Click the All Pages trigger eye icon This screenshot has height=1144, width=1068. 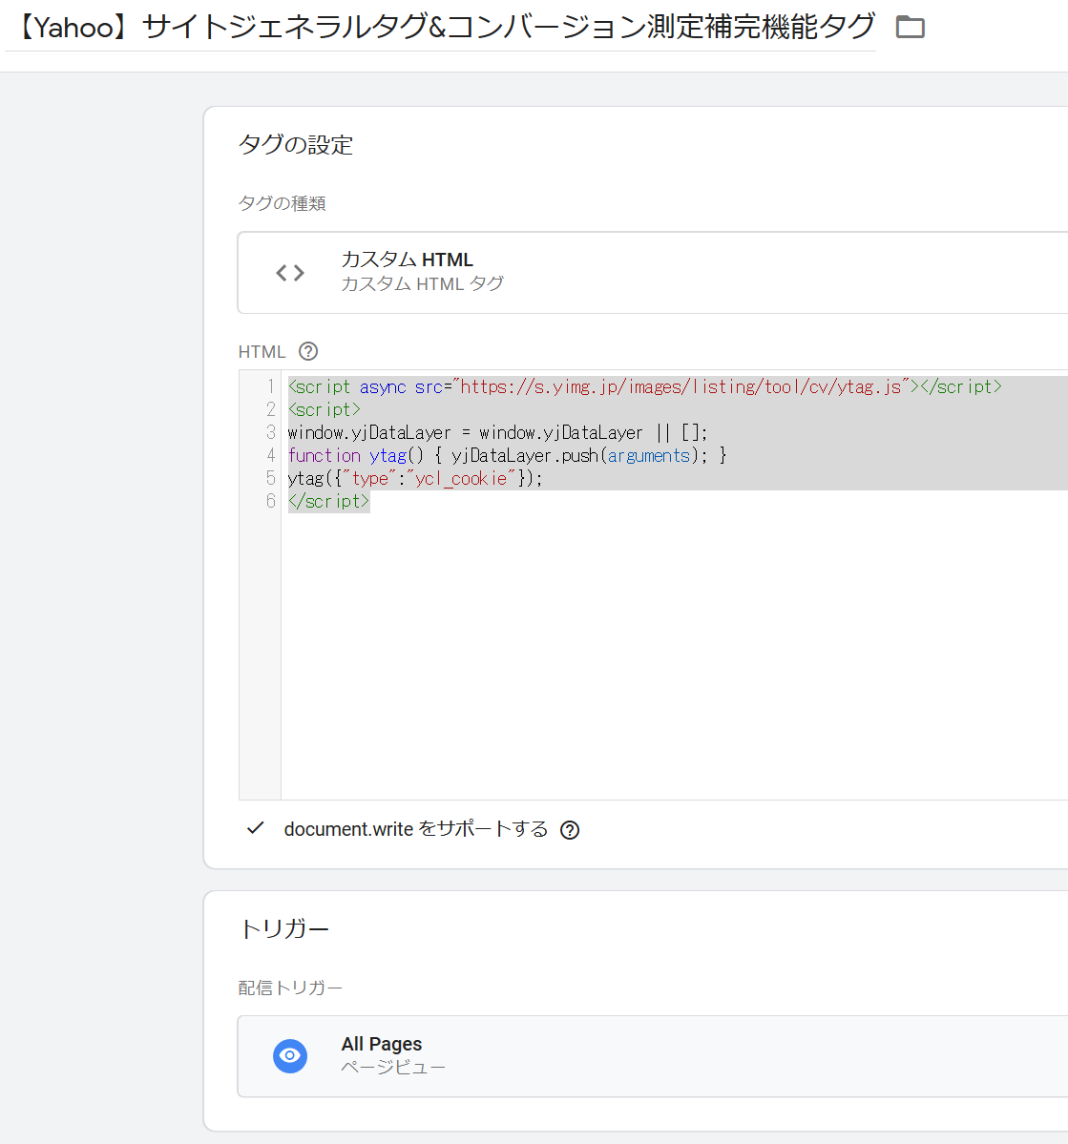(290, 1055)
